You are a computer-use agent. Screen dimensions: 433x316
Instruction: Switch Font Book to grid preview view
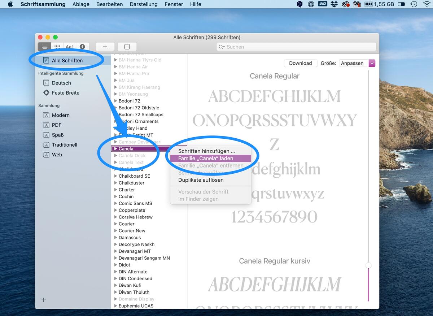pyautogui.click(x=57, y=47)
